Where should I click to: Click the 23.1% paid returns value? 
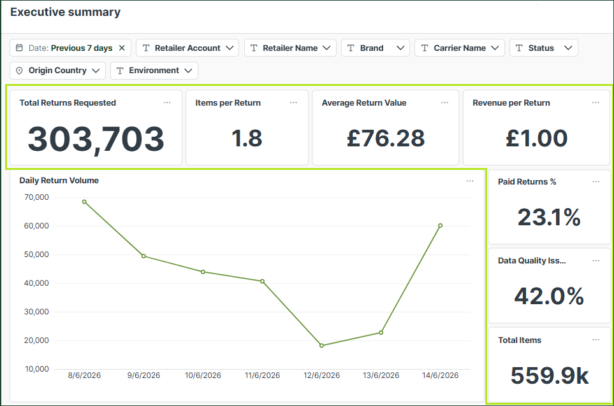(x=549, y=217)
